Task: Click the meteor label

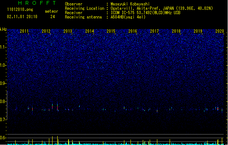Action: point(51,11)
